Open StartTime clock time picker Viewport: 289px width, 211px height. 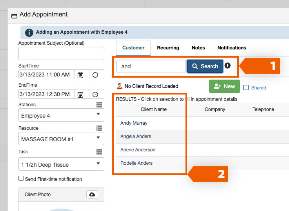coord(95,75)
